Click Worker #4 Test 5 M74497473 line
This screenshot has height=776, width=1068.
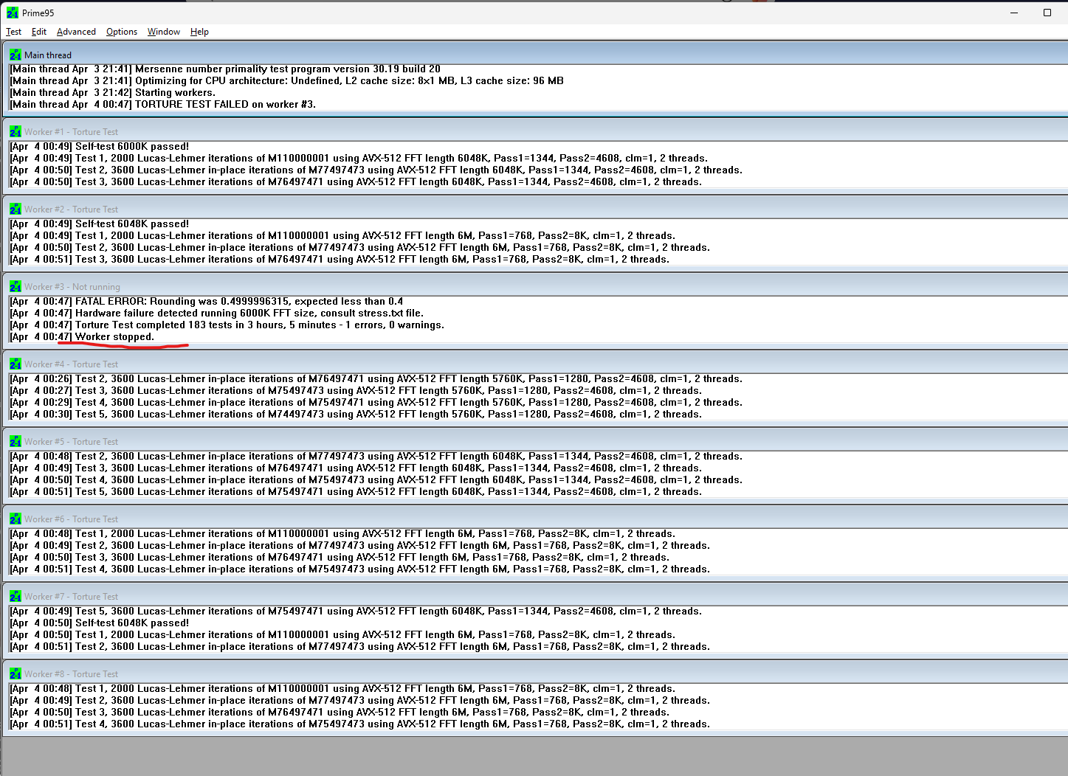355,415
